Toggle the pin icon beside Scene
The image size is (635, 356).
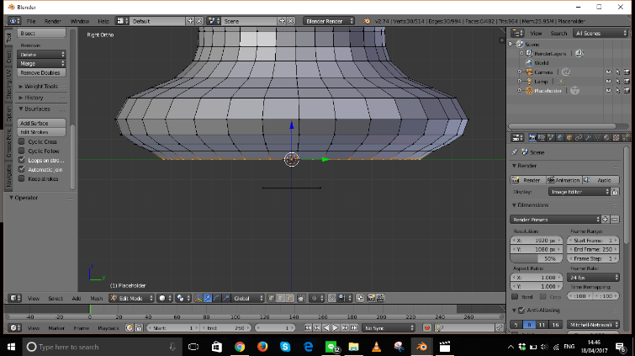[x=515, y=152]
